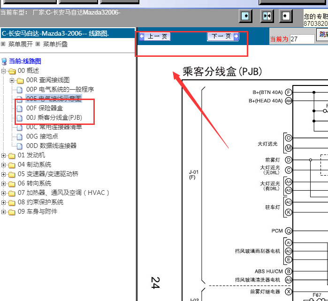Click the 09 车身与附件 folder icon
Screen dimensions: 328x301
12,212
